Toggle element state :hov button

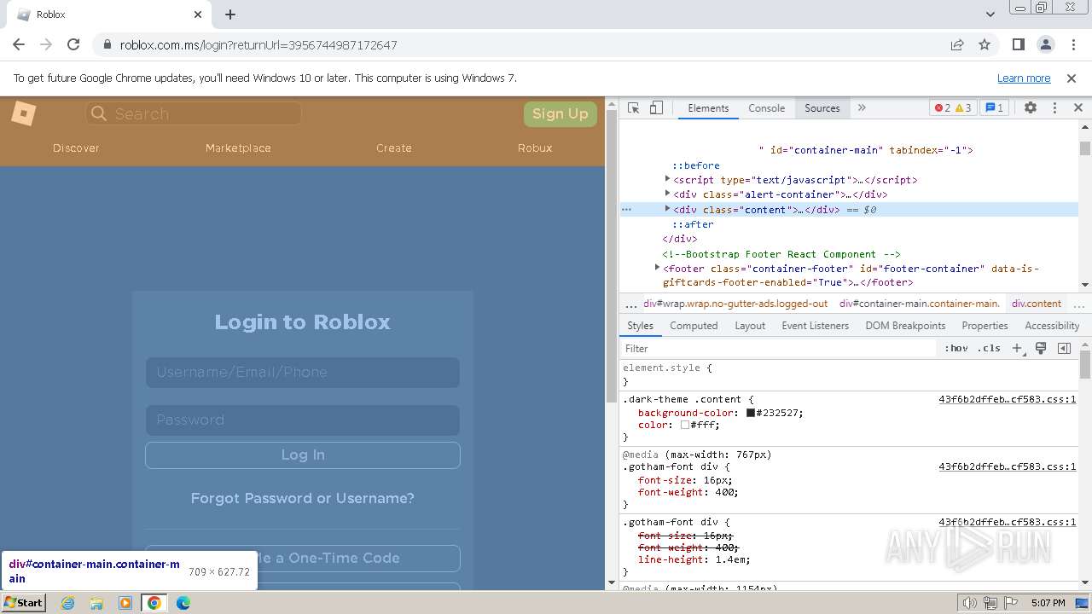956,348
